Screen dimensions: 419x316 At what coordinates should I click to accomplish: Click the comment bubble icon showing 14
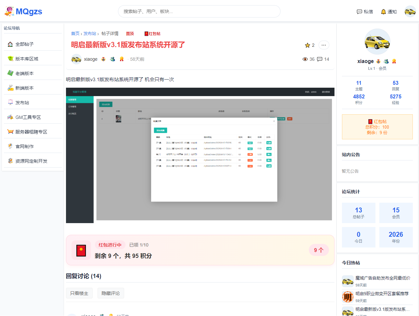[320, 59]
